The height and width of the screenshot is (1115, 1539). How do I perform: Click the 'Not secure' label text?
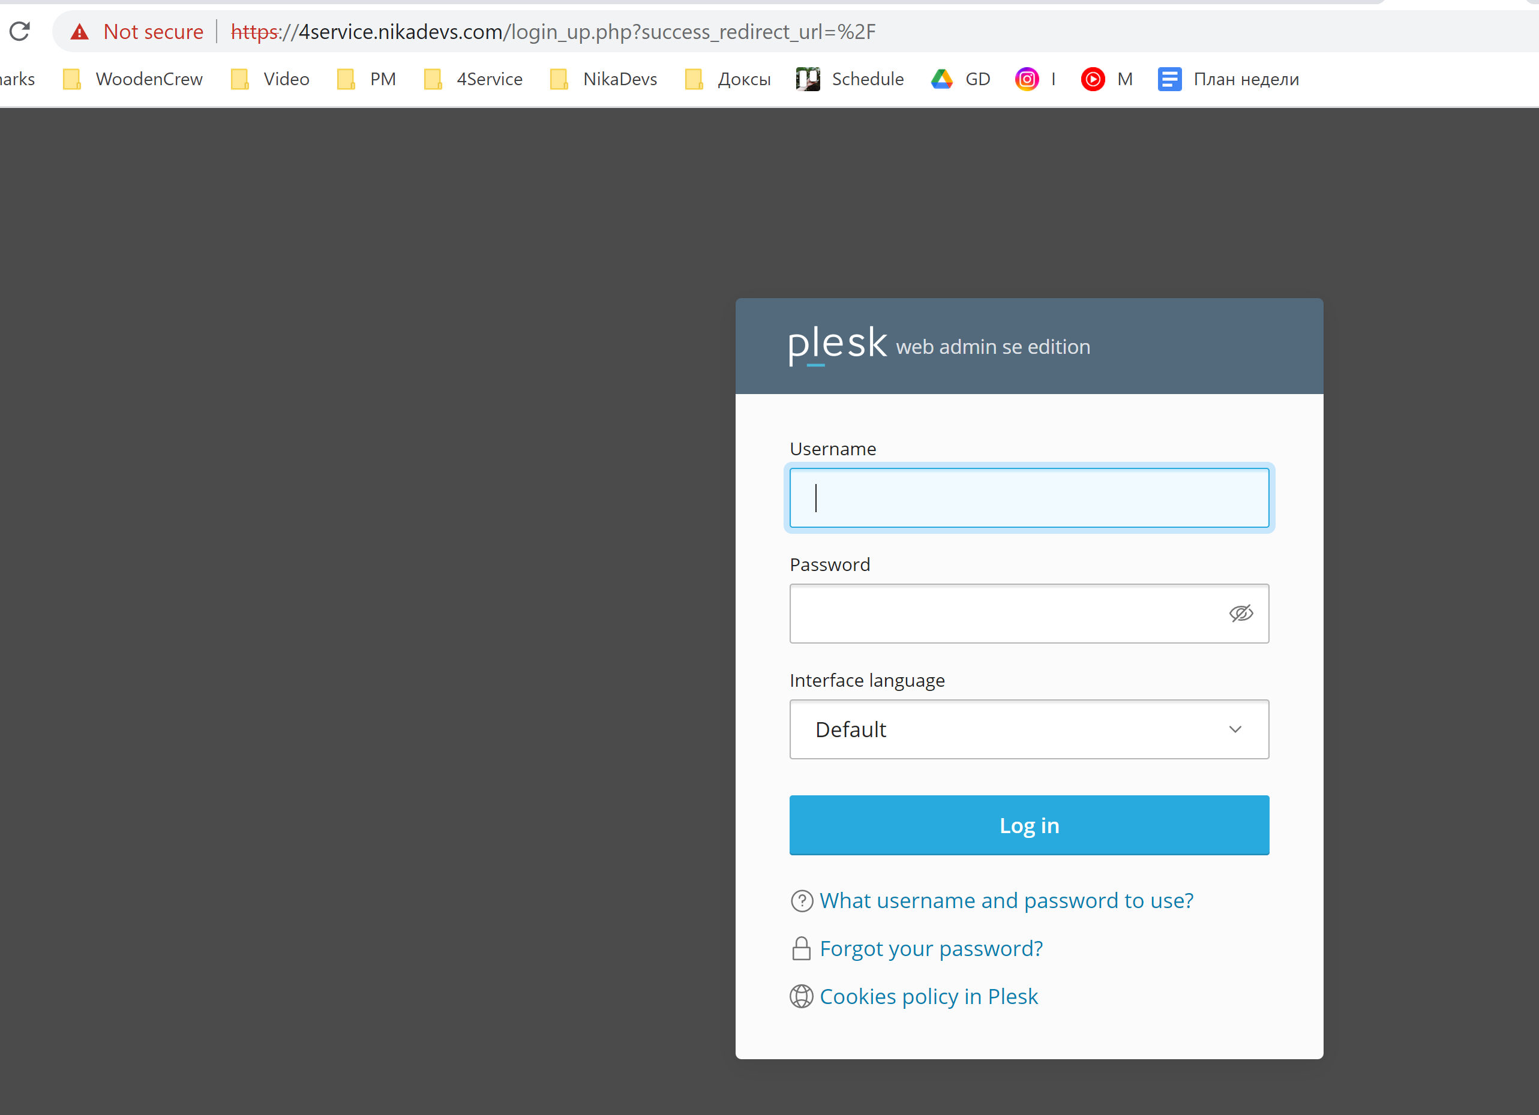point(154,32)
